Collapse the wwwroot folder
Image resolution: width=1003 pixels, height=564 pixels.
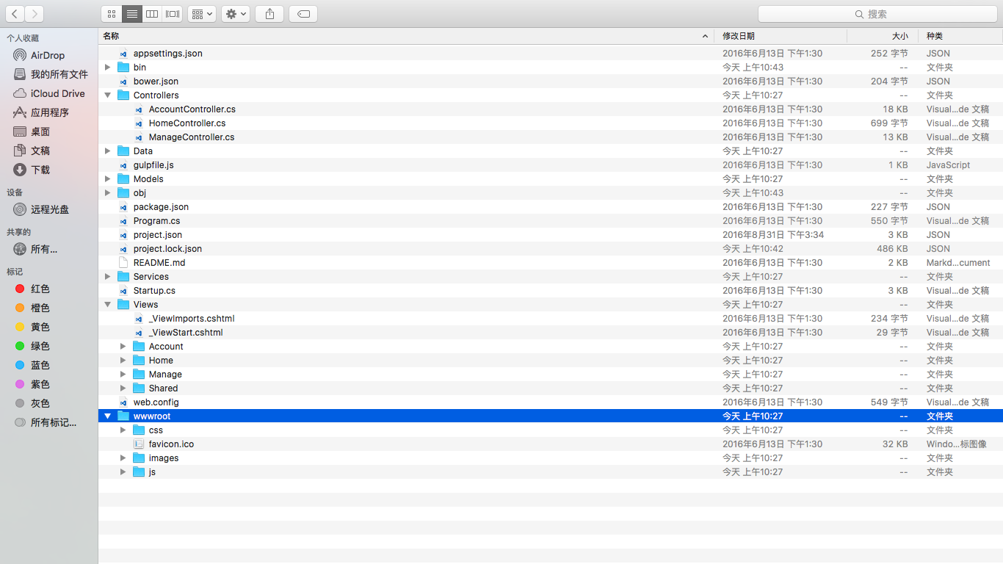click(x=107, y=416)
